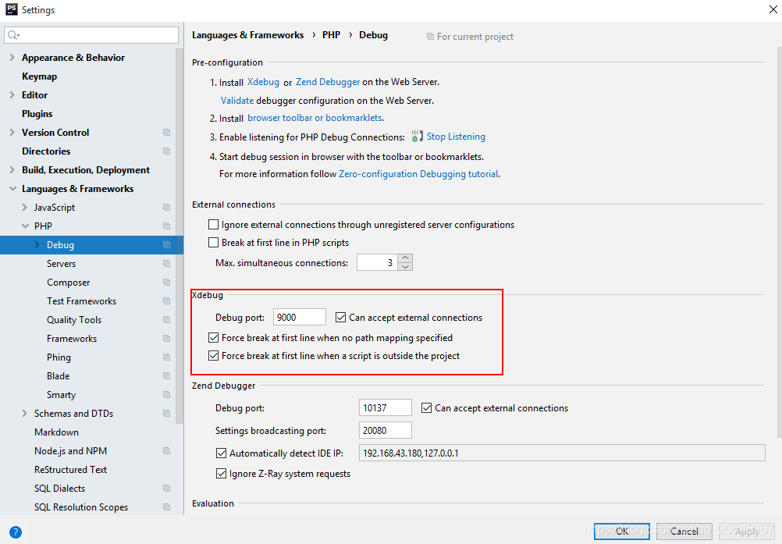The width and height of the screenshot is (782, 544).
Task: Enable Break at first line in PHP scripts
Action: click(214, 243)
